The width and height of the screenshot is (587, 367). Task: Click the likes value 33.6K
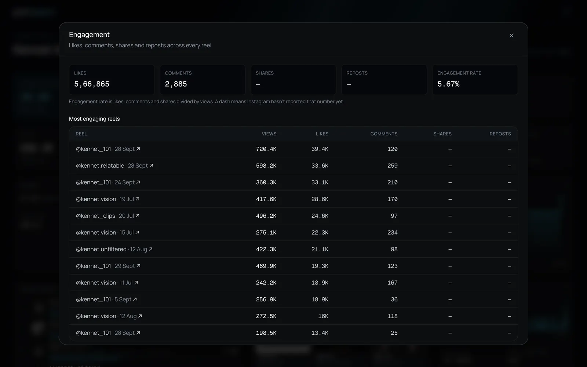click(x=320, y=166)
